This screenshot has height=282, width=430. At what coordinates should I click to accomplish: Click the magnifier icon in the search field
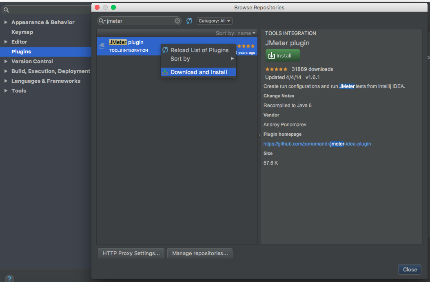point(100,21)
